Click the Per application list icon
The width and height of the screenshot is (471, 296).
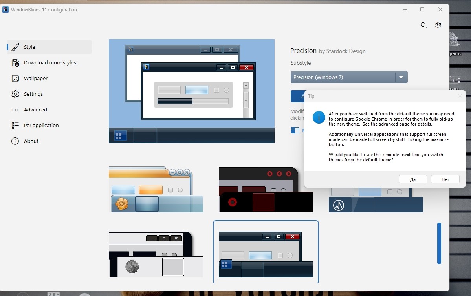click(15, 126)
